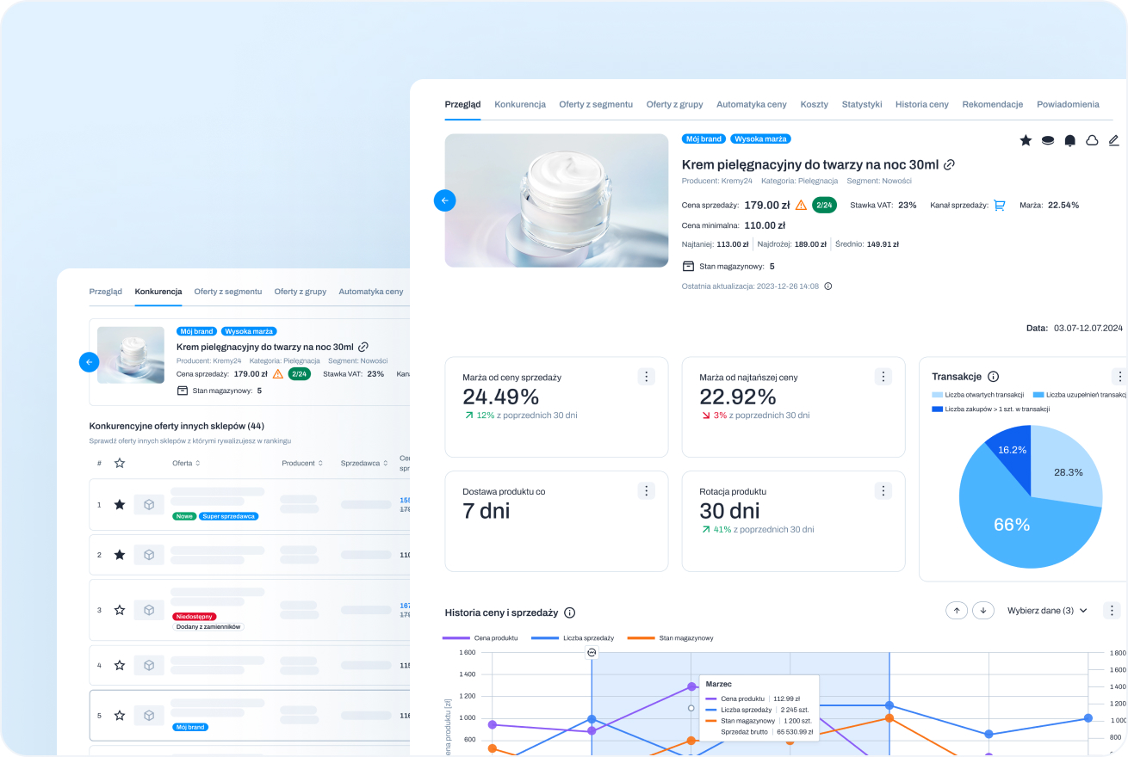Open the Wybierz dane (3) dropdown
This screenshot has height=757, width=1128.
point(1047,610)
